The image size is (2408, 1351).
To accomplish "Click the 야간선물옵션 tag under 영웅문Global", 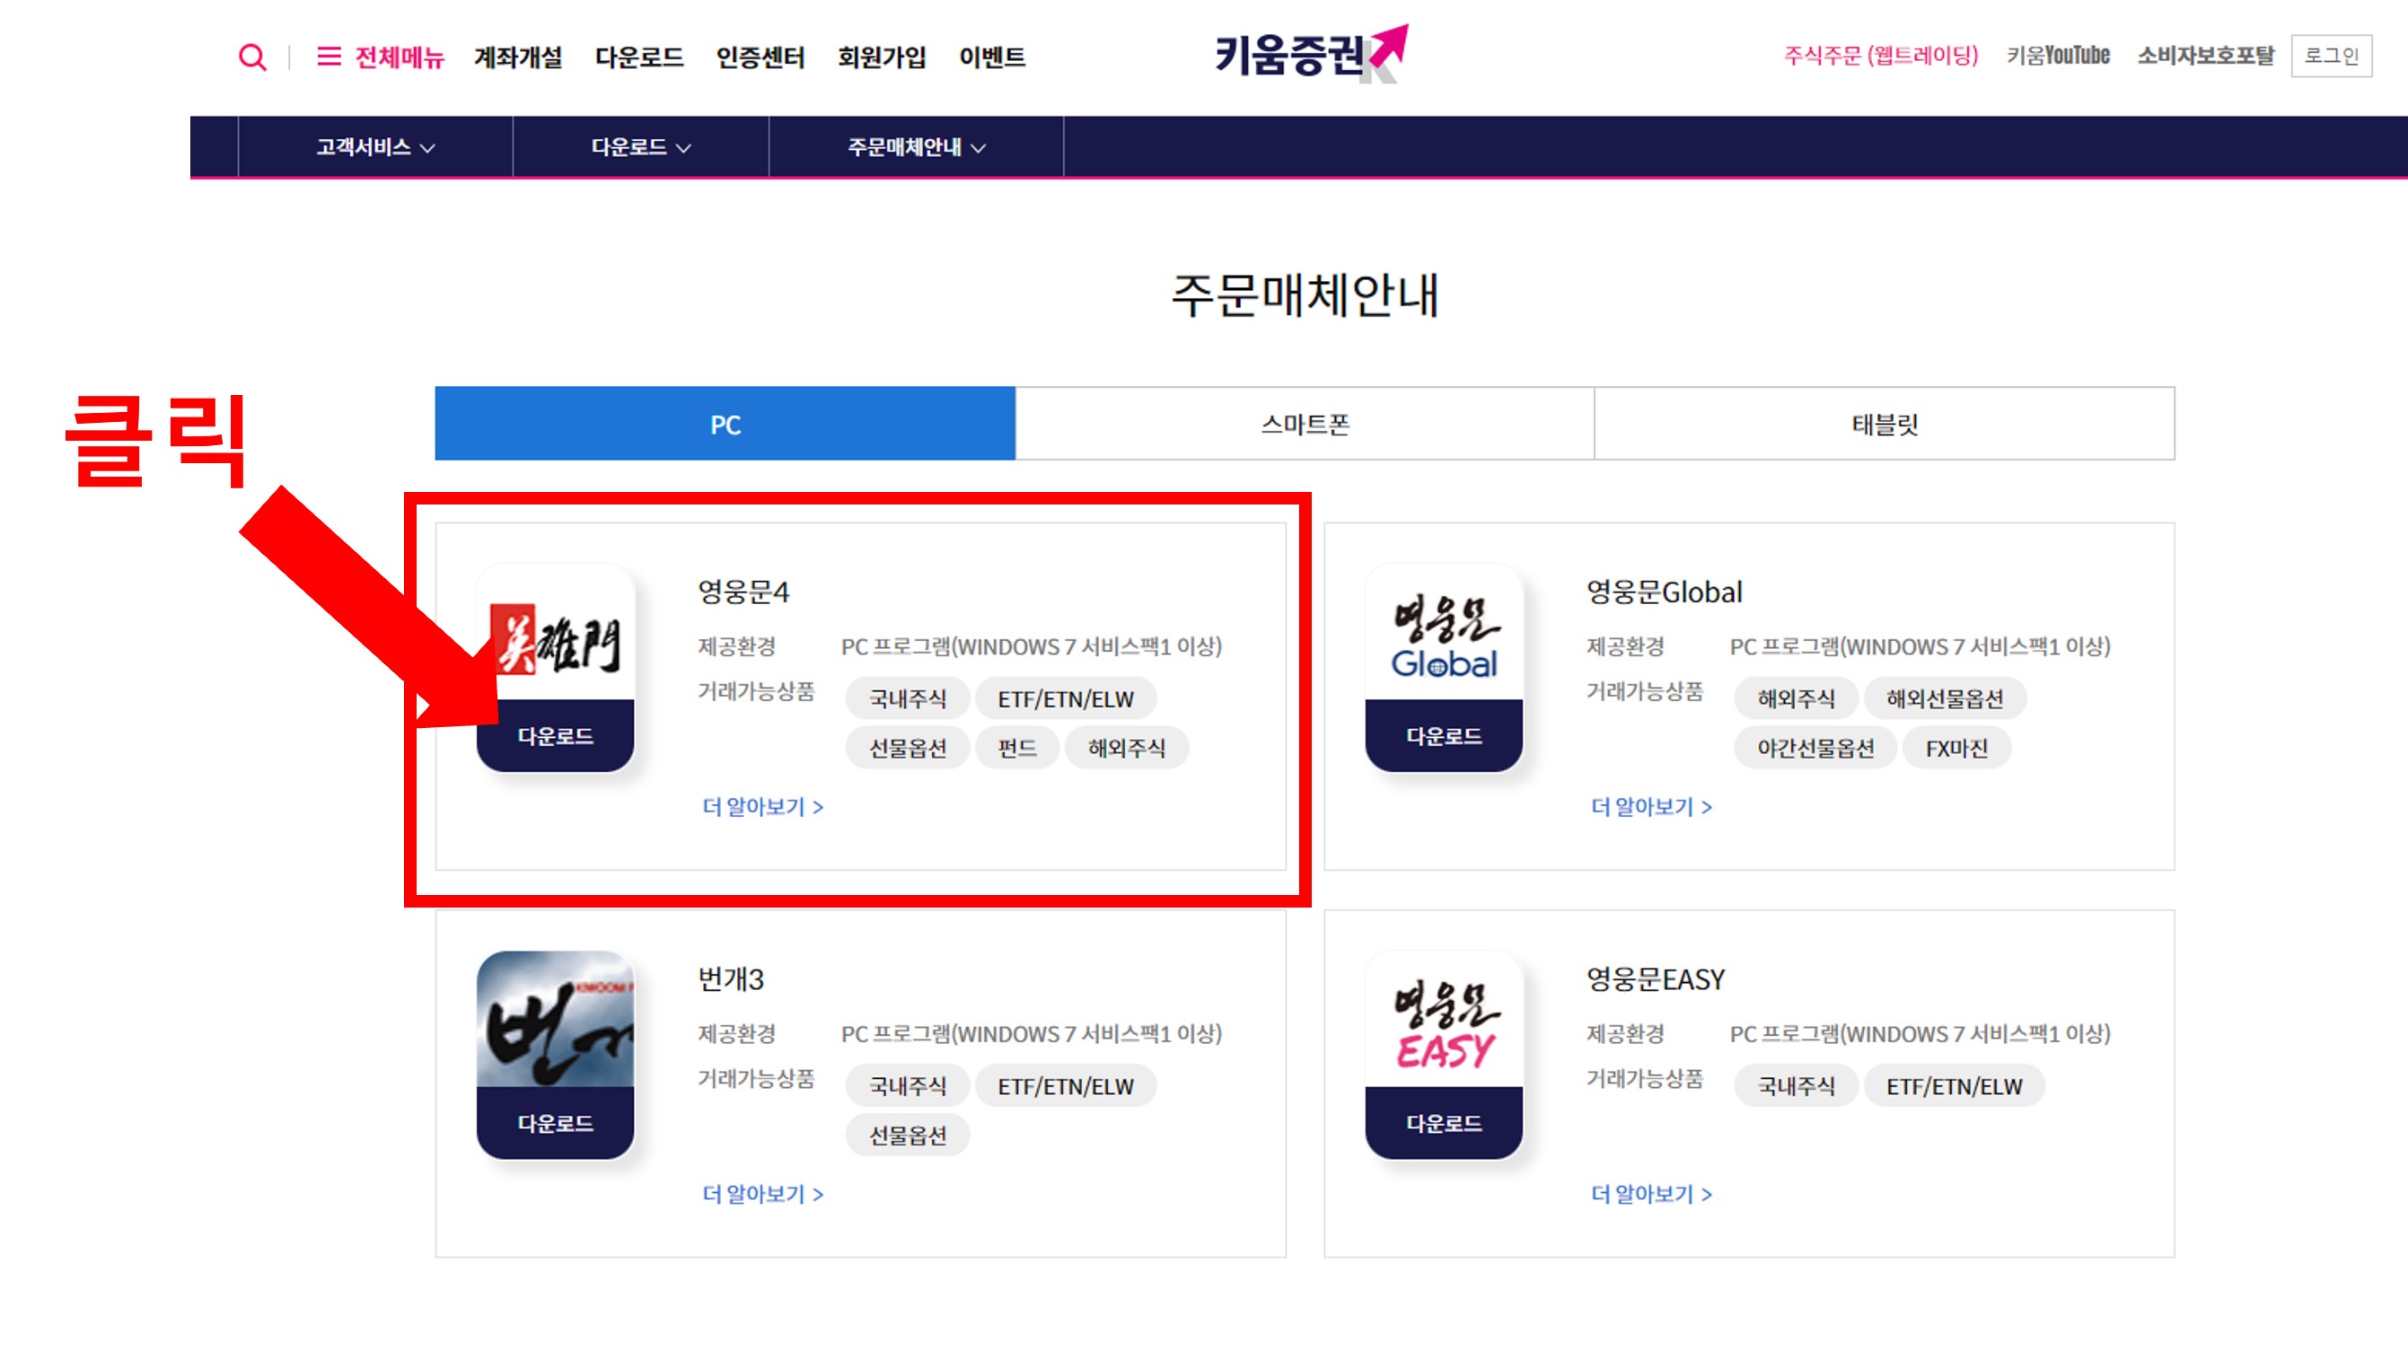I will tap(1815, 748).
